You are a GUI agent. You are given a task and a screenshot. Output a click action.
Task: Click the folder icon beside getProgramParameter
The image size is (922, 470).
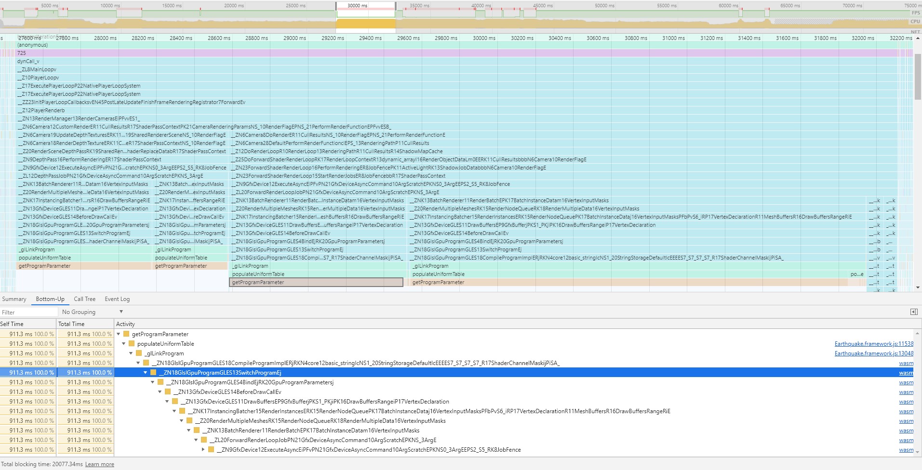pos(126,334)
